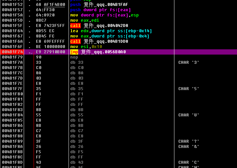Image resolution: width=237 pixels, height=168 pixels.
Task: Select db 8B at address 004B1F83
Action: tap(77, 110)
